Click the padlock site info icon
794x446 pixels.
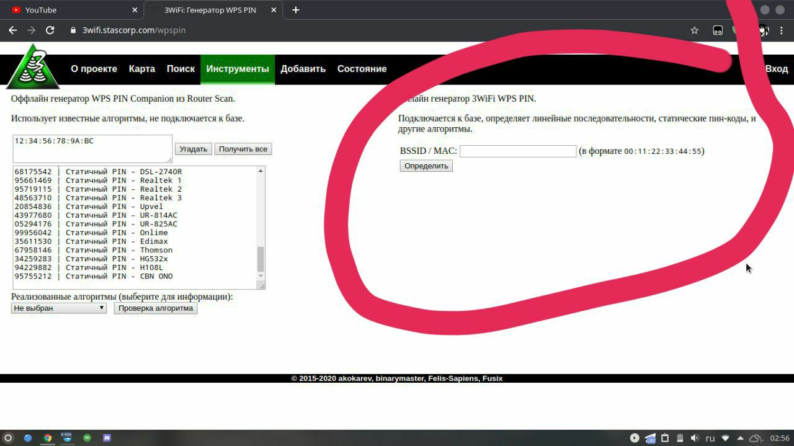73,30
